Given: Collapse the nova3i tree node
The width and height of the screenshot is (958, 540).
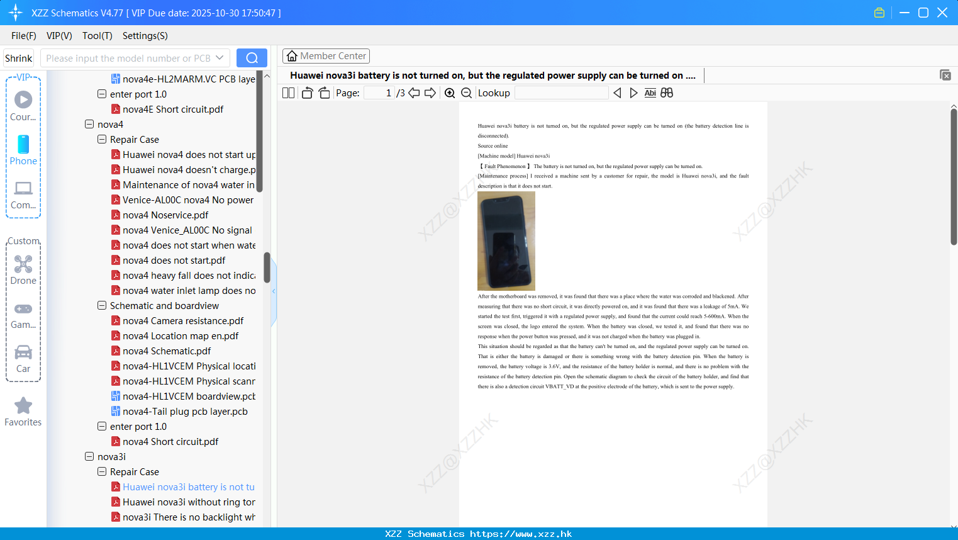Looking at the screenshot, I should tap(89, 457).
